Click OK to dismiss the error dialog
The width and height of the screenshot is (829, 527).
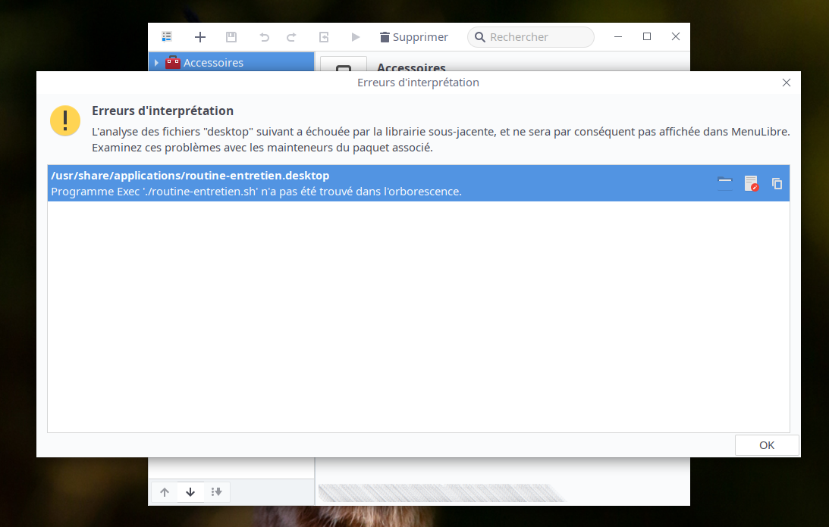pyautogui.click(x=766, y=445)
